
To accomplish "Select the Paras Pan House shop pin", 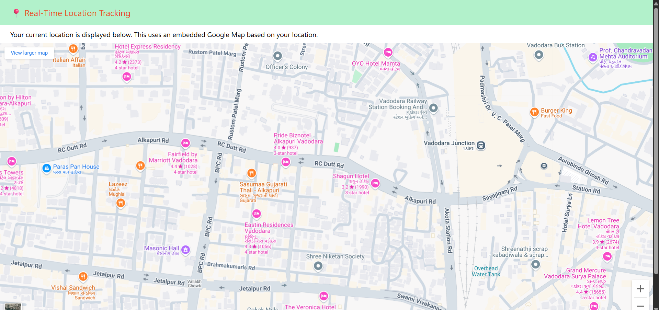I will [47, 169].
